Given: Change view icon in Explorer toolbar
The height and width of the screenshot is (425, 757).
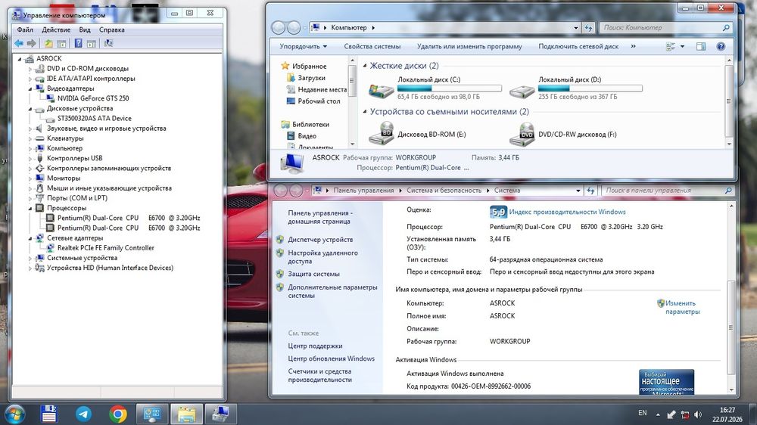Looking at the screenshot, I should coord(671,46).
